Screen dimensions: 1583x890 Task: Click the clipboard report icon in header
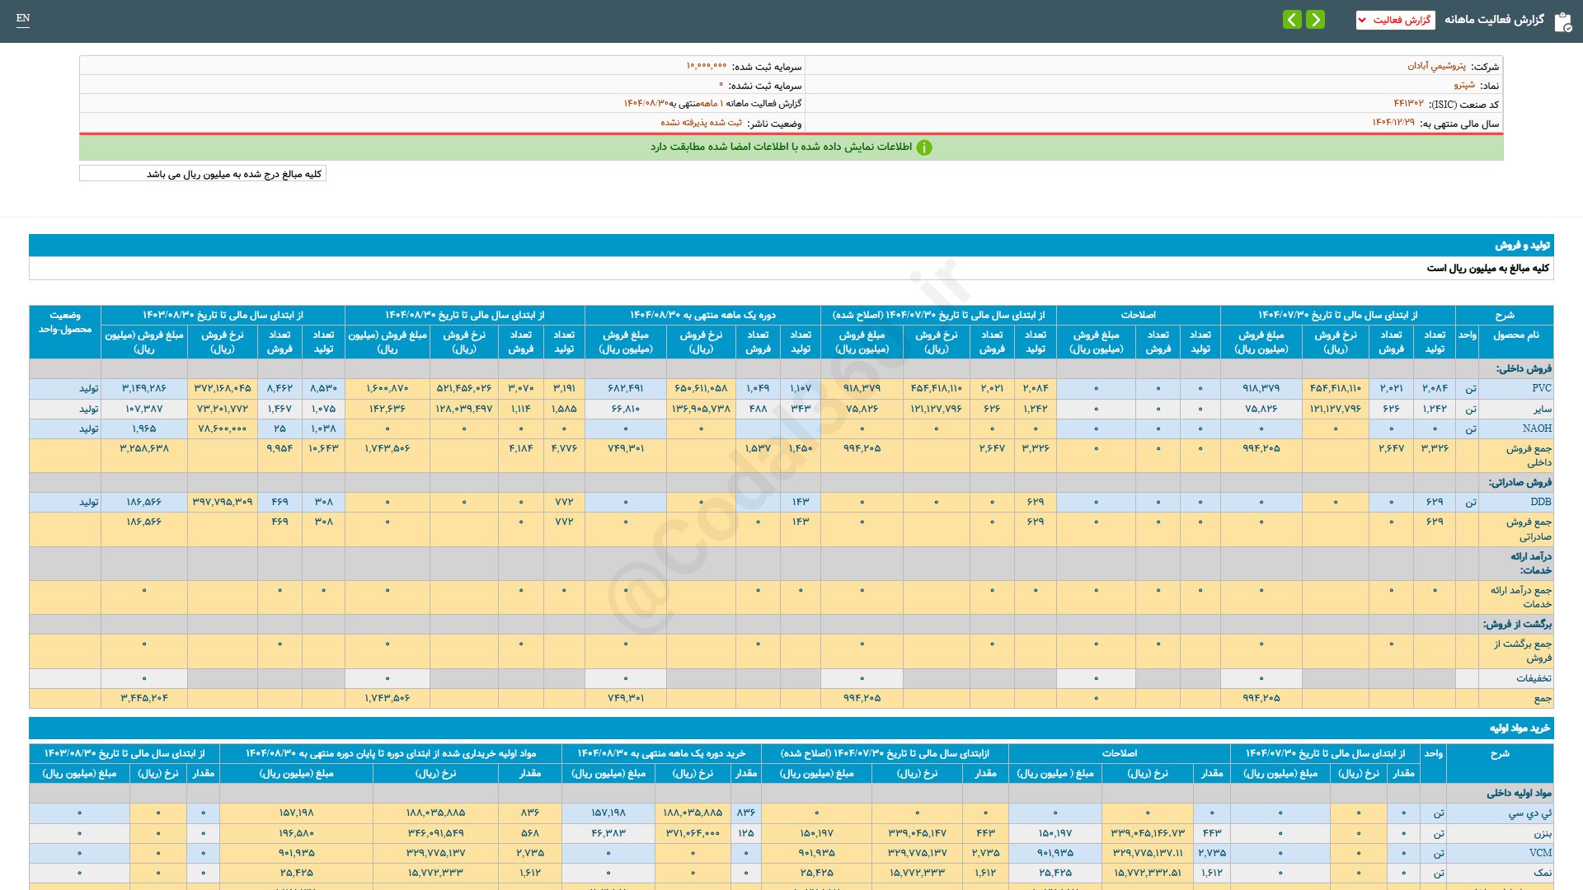tap(1562, 21)
